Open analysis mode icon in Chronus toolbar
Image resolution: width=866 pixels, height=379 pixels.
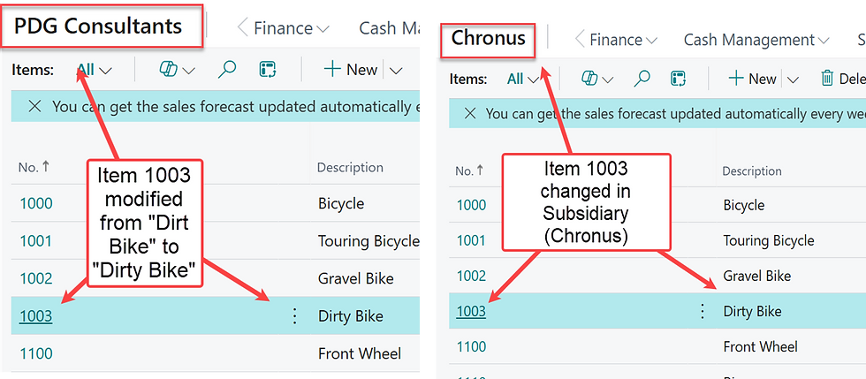[x=679, y=79]
